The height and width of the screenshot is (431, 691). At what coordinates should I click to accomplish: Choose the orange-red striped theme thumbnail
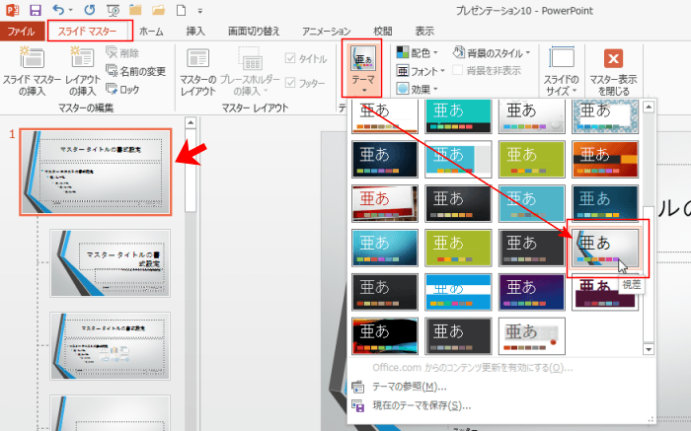click(x=605, y=160)
